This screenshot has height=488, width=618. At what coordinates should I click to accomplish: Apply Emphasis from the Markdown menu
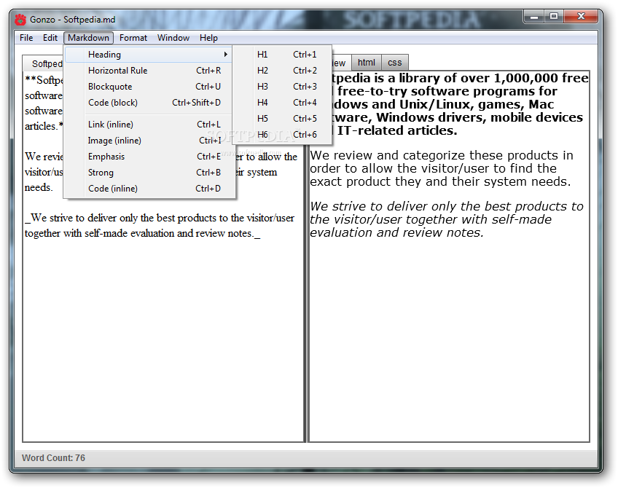(x=149, y=157)
